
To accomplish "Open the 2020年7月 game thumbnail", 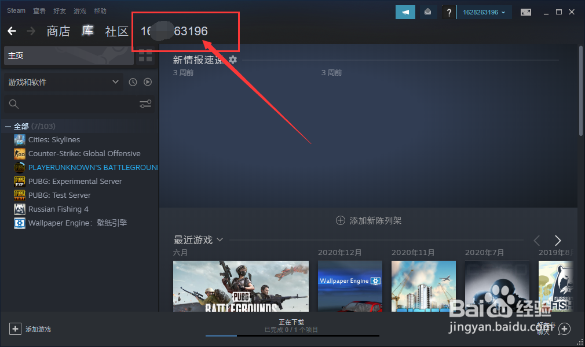I will (x=497, y=286).
